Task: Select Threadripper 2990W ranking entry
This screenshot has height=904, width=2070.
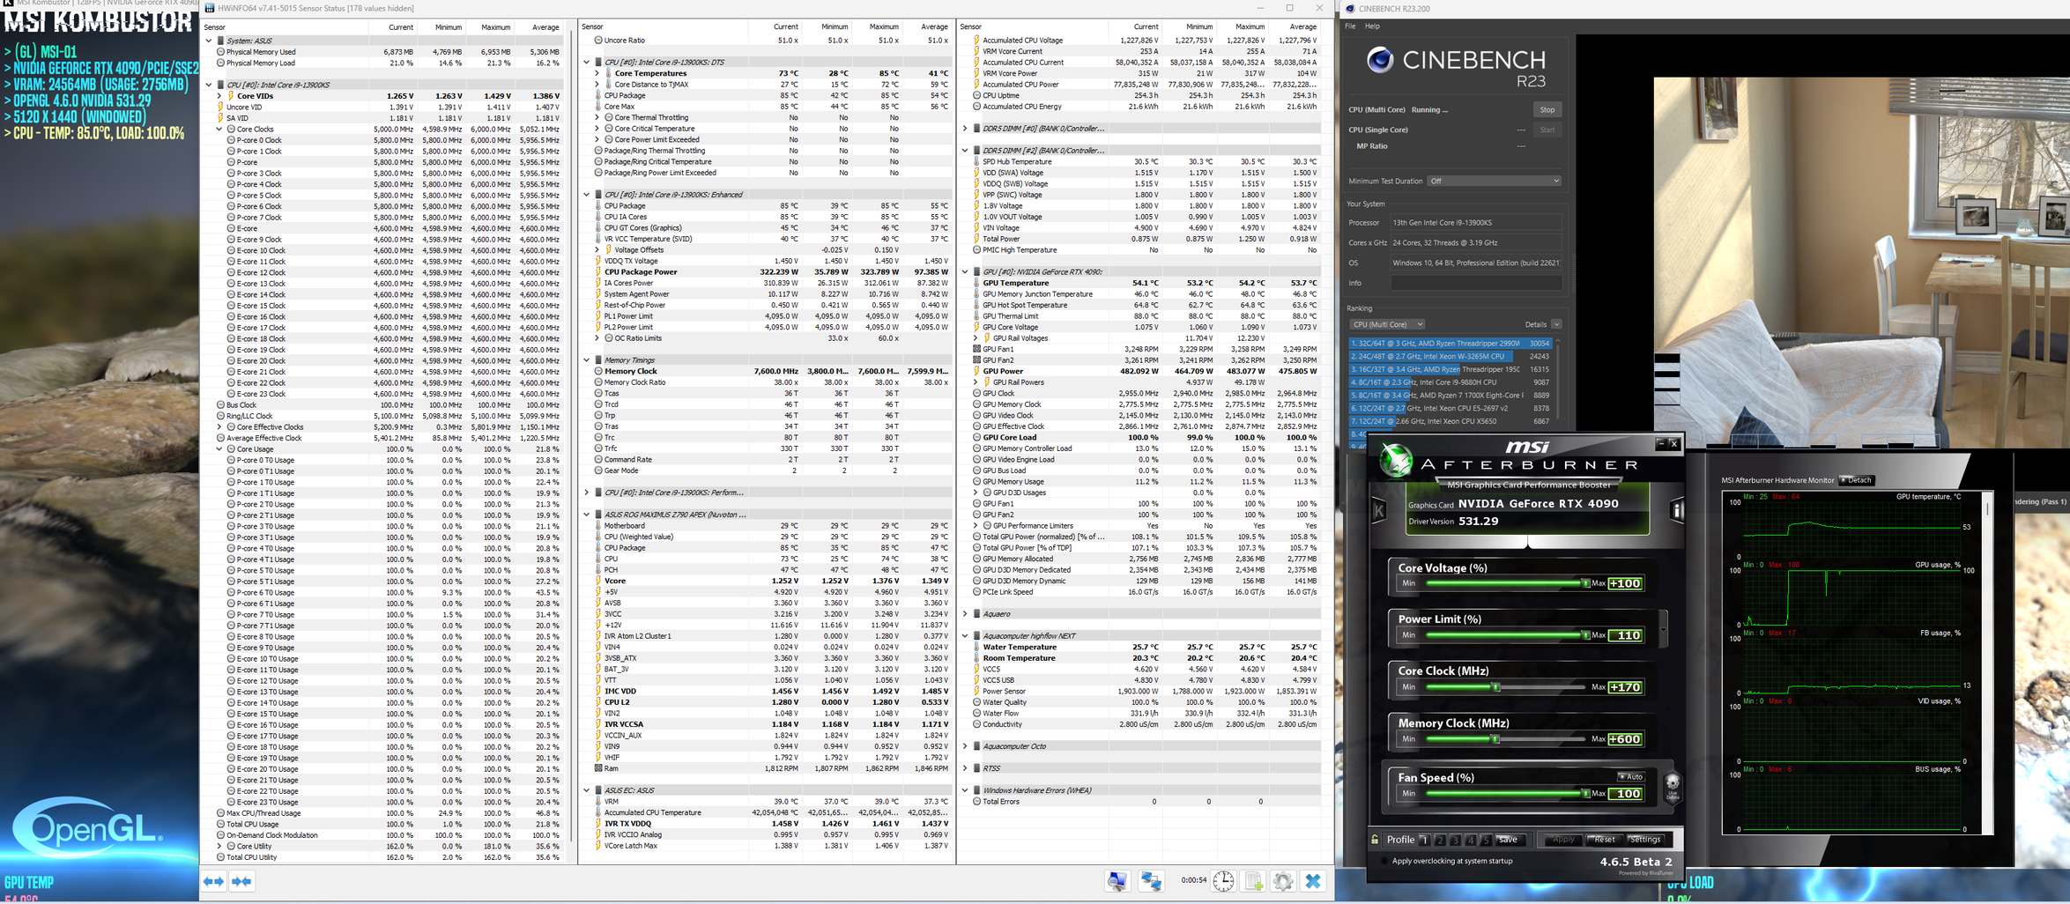Action: (x=1450, y=344)
